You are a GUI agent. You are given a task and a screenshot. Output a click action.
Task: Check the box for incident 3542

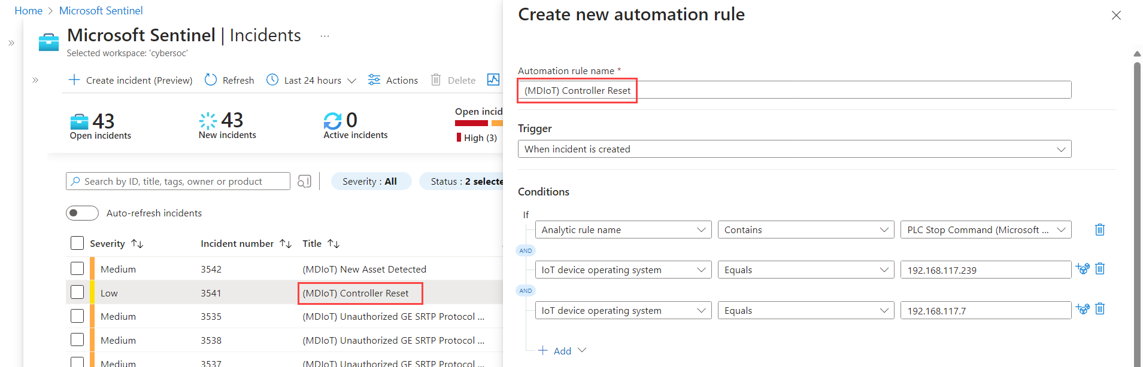point(77,268)
